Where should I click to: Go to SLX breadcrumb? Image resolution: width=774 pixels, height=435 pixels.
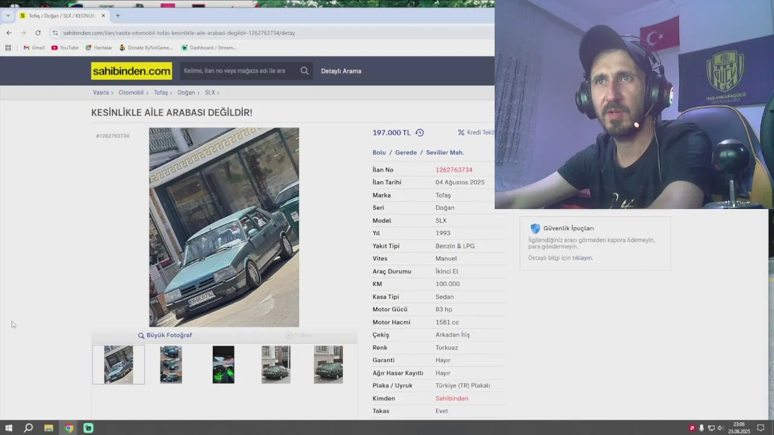pyautogui.click(x=210, y=92)
